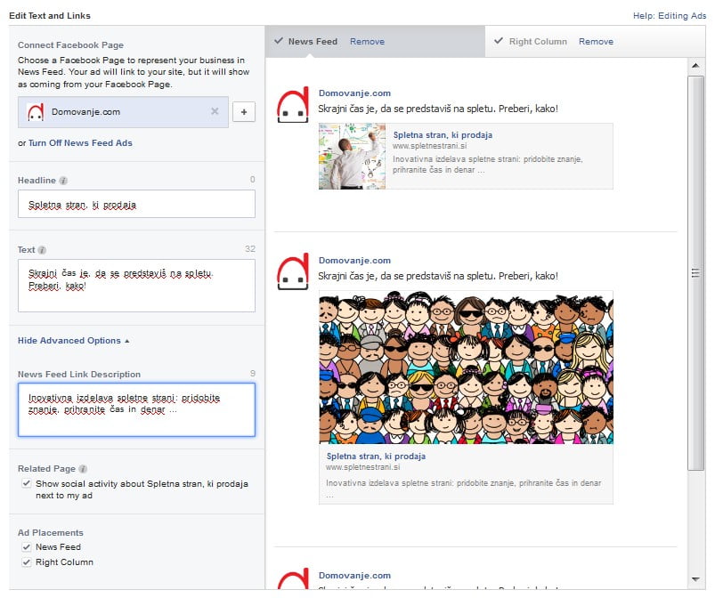The height and width of the screenshot is (598, 715).
Task: Open Domovanje.com avatar in second preview ad
Action: coord(293,271)
